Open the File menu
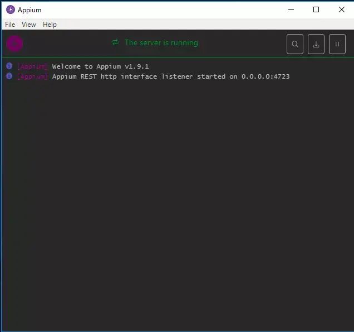This screenshot has height=332, width=354. pos(10,25)
